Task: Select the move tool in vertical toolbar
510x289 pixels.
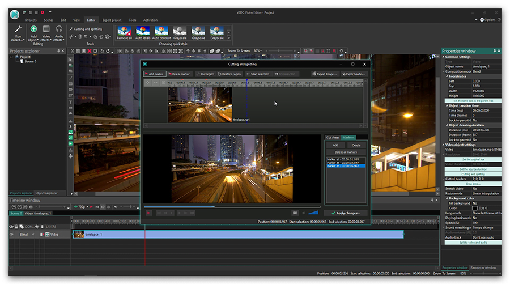Action: (70, 156)
